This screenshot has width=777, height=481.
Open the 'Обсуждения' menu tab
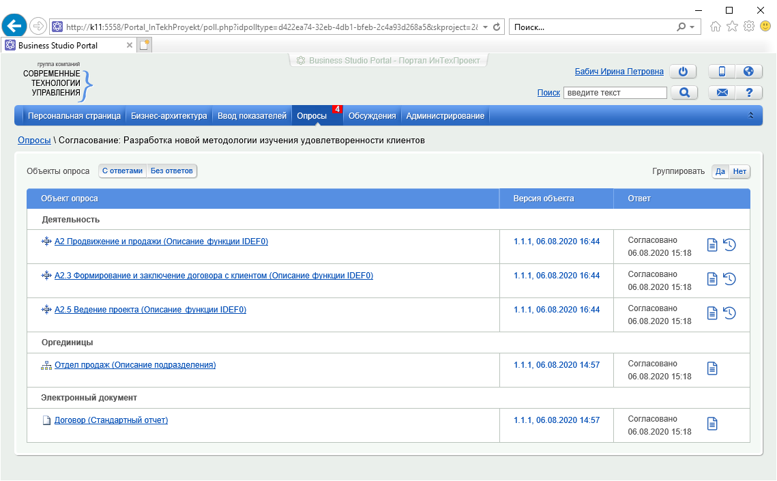[372, 116]
